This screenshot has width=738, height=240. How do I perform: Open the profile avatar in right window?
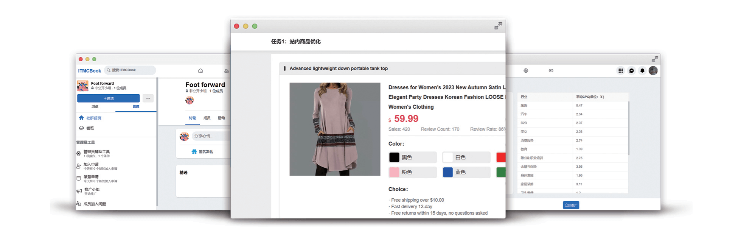point(653,70)
